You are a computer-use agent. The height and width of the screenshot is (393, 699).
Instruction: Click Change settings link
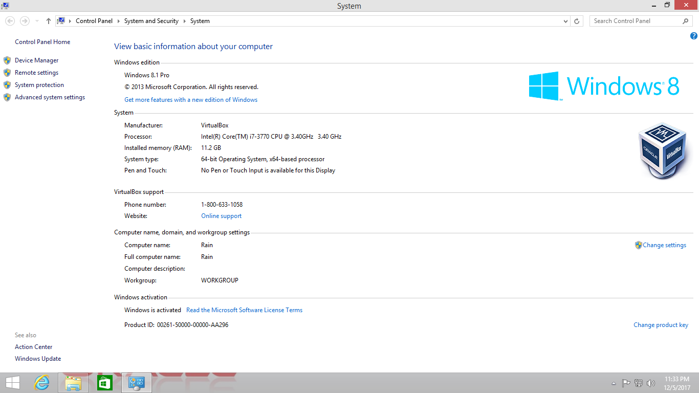coord(665,245)
